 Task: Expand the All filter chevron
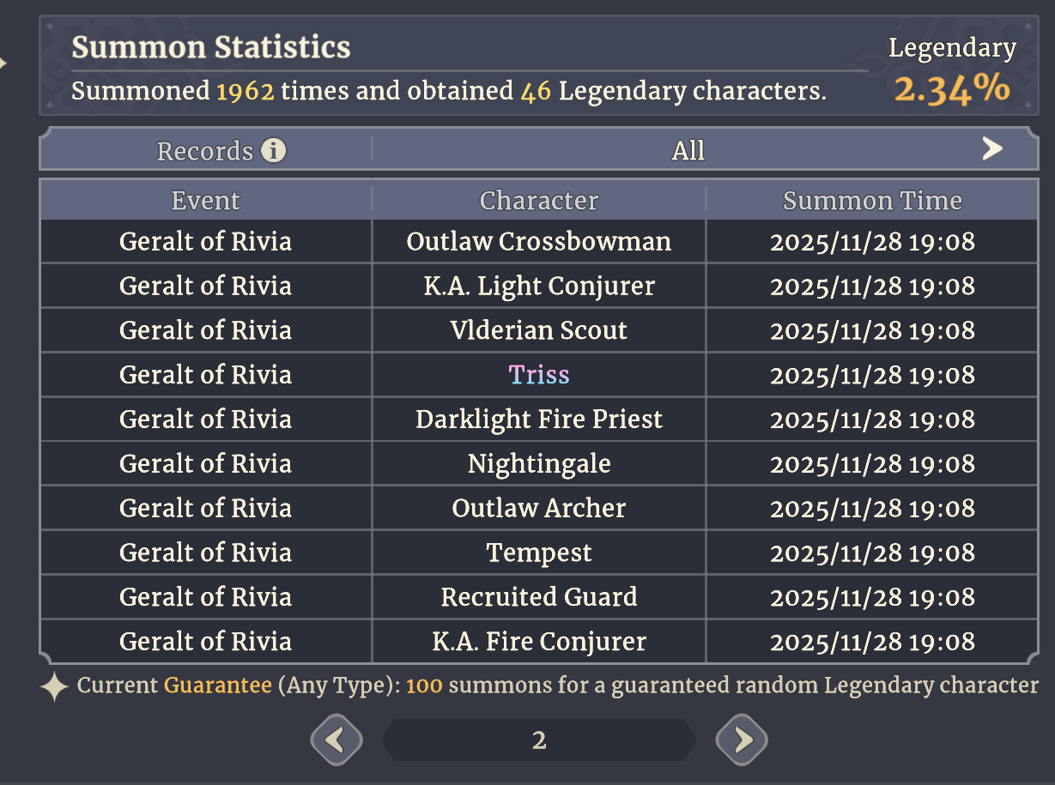pyautogui.click(x=992, y=149)
